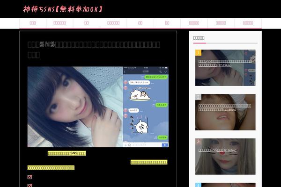This screenshot has width=281, height=187.
Task: Open the main article photo with chat screenshot
Action: (x=98, y=107)
